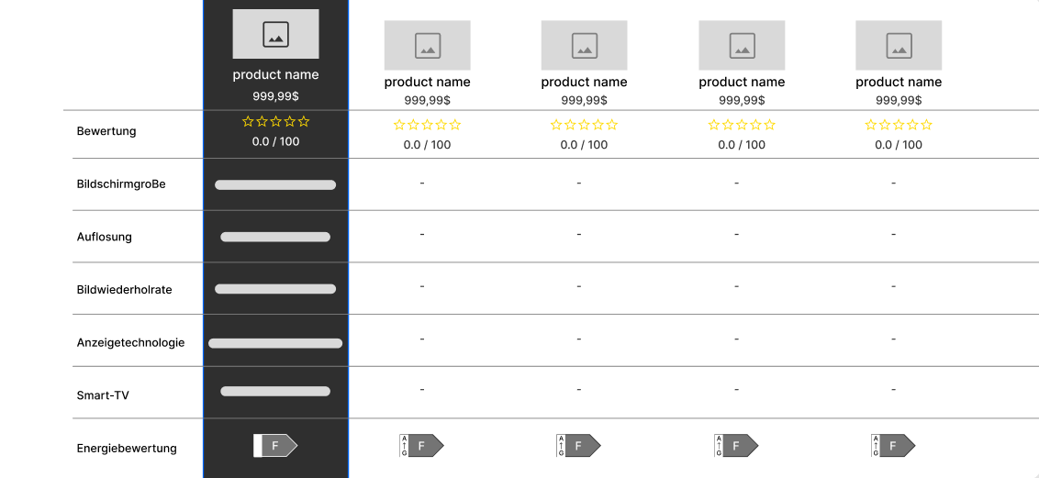
Task: Click the Auflosung placeholder bar in the dark column
Action: [275, 237]
